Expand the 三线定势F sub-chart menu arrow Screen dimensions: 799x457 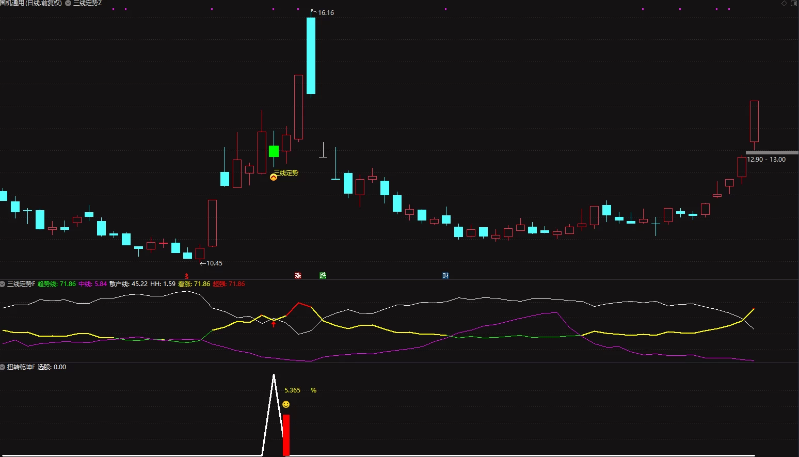(x=3, y=284)
